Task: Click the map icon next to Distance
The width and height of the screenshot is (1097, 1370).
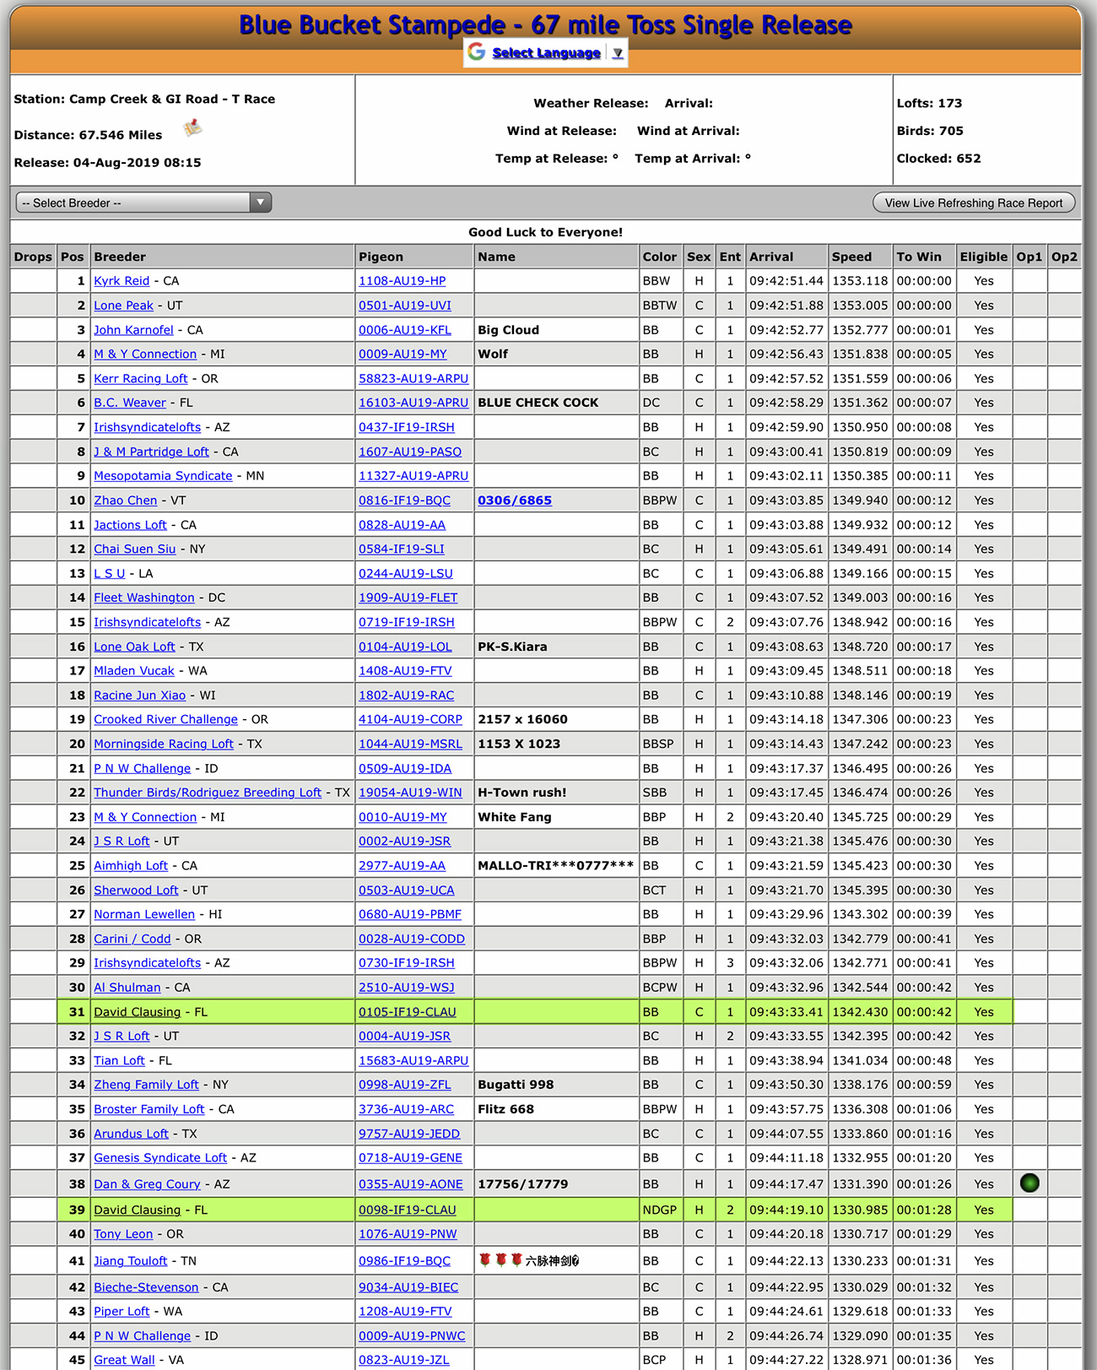Action: coord(193,128)
